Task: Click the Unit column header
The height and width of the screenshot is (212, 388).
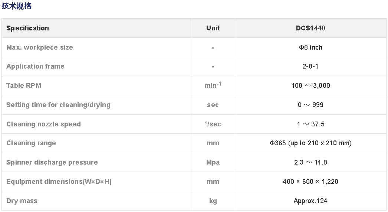Action: 213,28
